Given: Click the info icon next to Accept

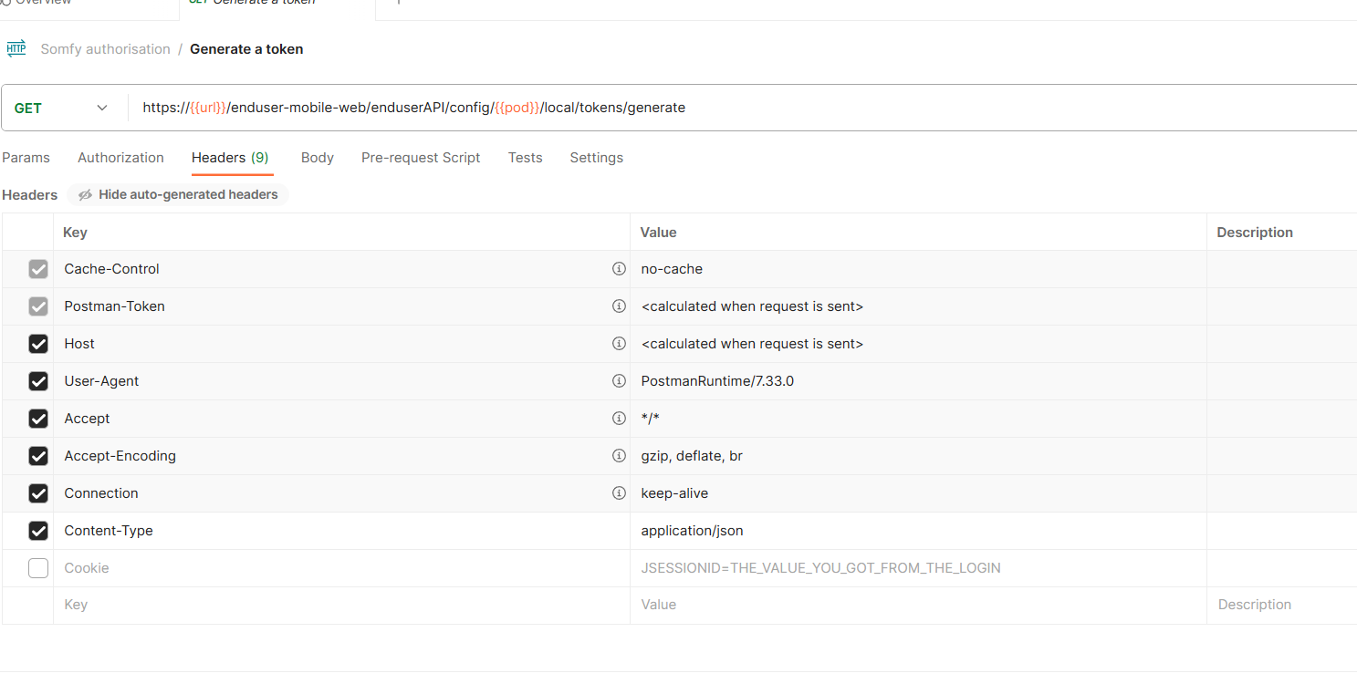Looking at the screenshot, I should point(619,418).
